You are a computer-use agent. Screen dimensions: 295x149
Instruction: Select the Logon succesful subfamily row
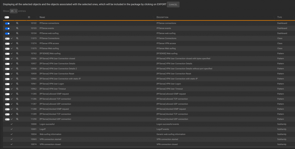pyautogui.click(x=47, y=124)
